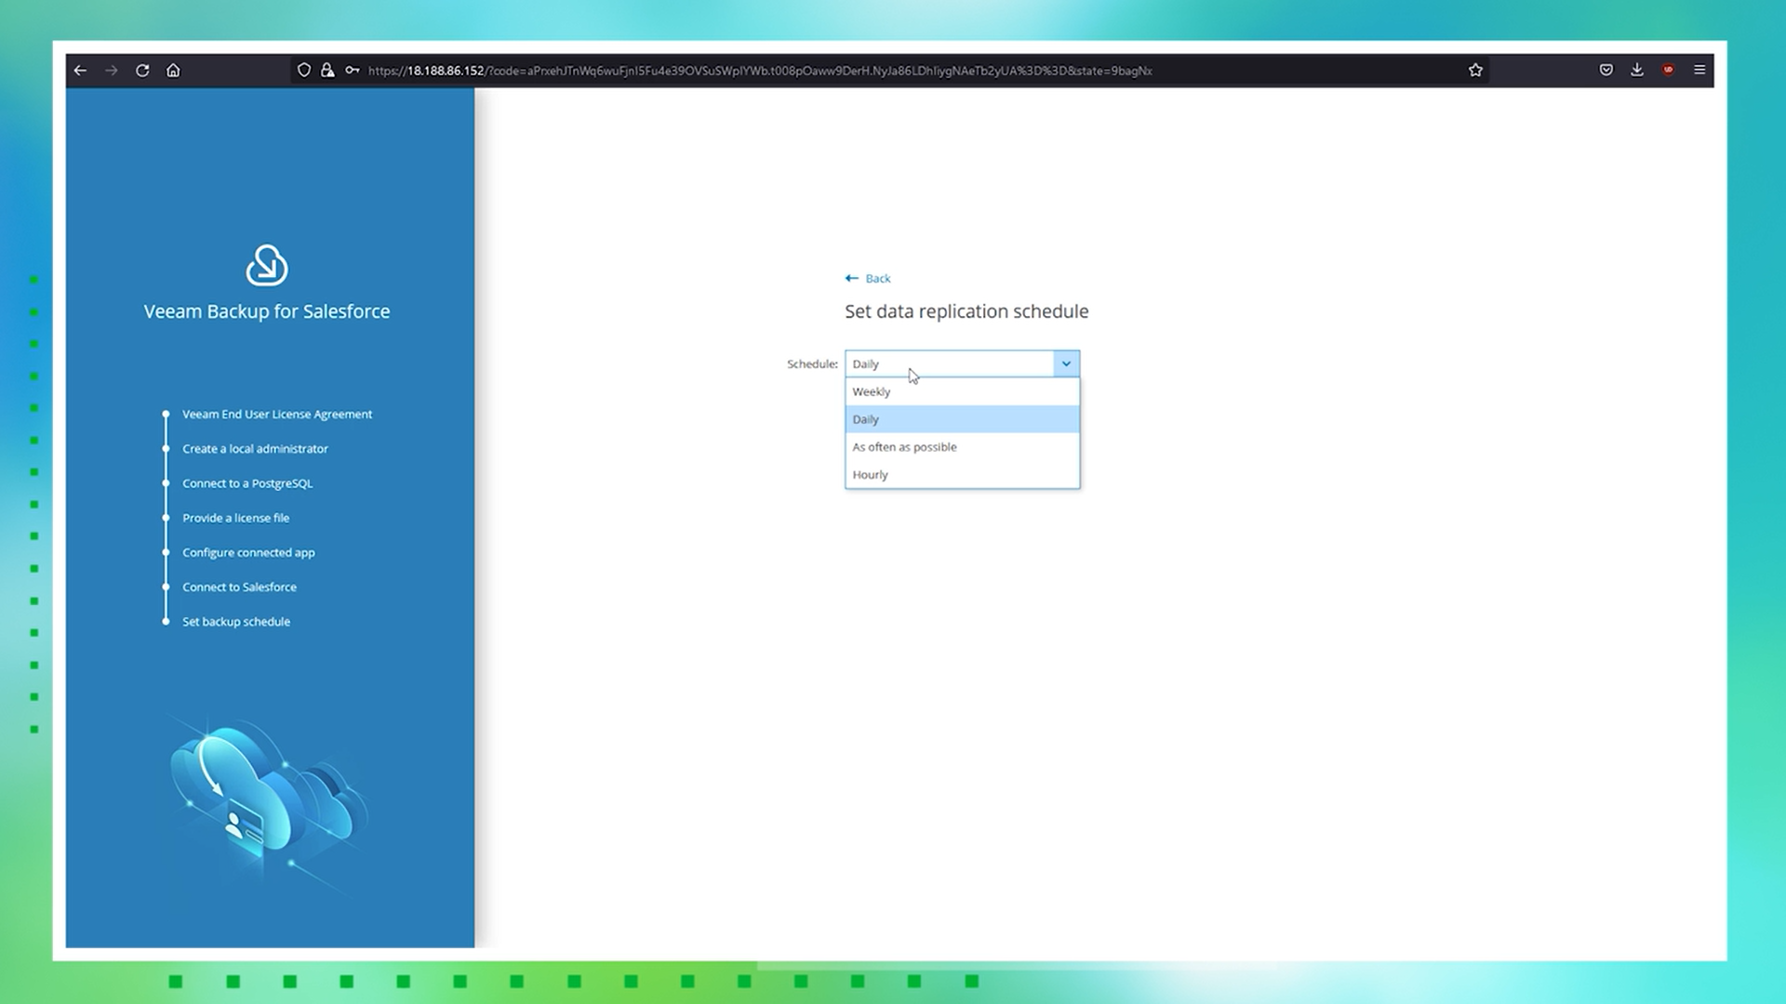Click the saved password key icon
The width and height of the screenshot is (1786, 1004).
pyautogui.click(x=352, y=71)
